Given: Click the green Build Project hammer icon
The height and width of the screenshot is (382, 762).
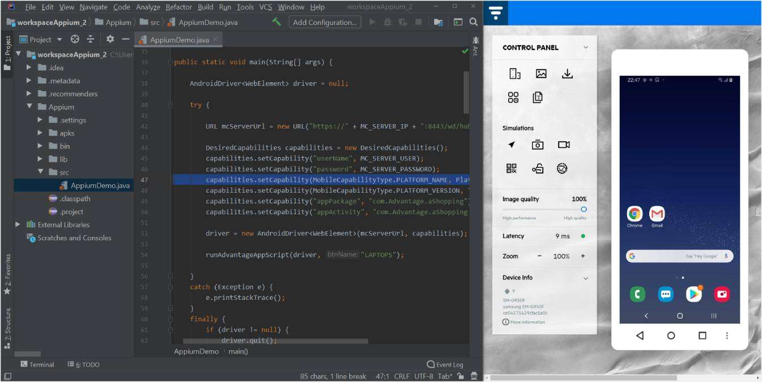Looking at the screenshot, I should pyautogui.click(x=276, y=22).
